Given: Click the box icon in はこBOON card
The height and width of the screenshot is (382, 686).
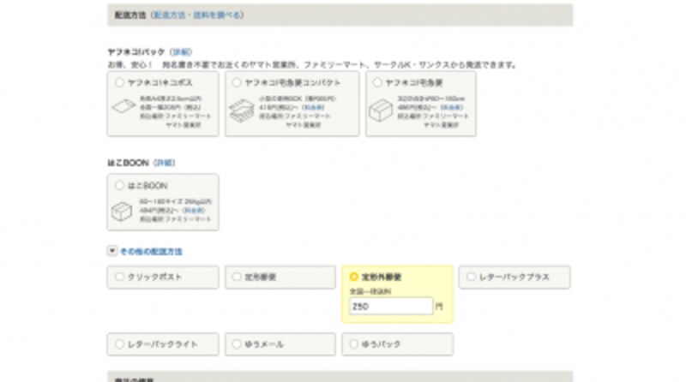Looking at the screenshot, I should tap(122, 212).
